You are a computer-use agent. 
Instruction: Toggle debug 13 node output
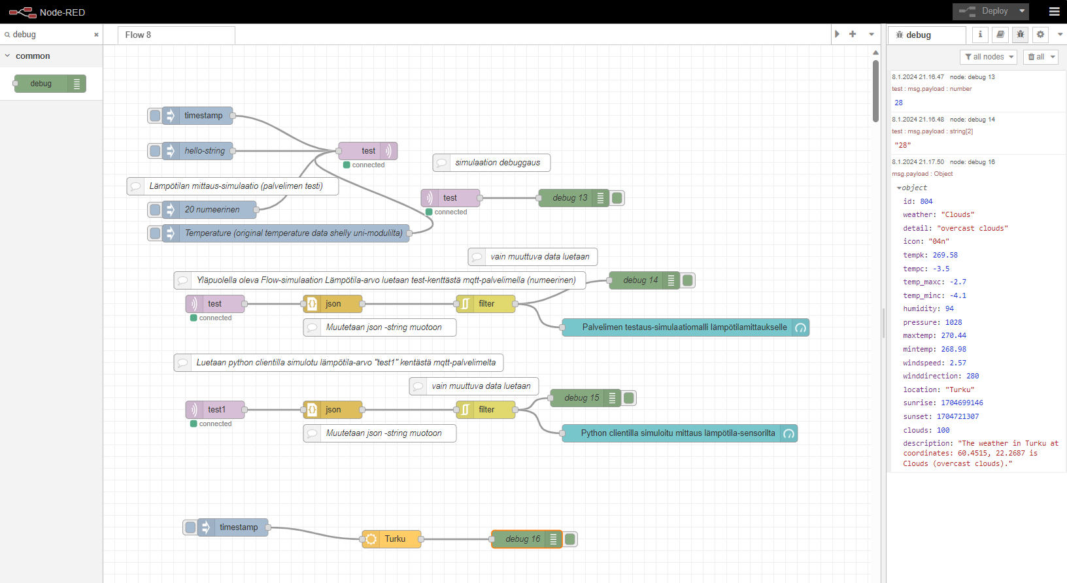coord(617,198)
